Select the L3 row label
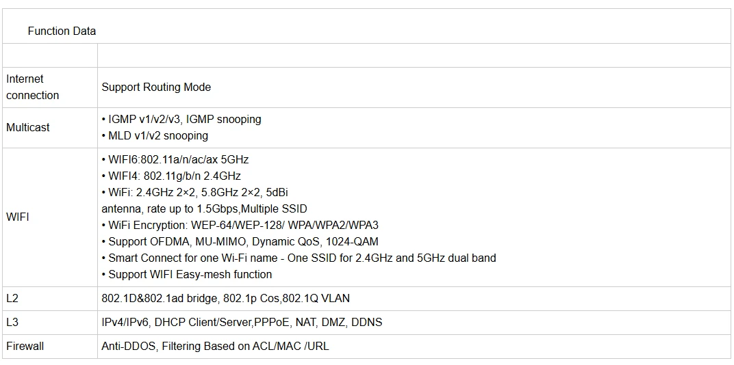Image resolution: width=734 pixels, height=365 pixels. tap(12, 323)
